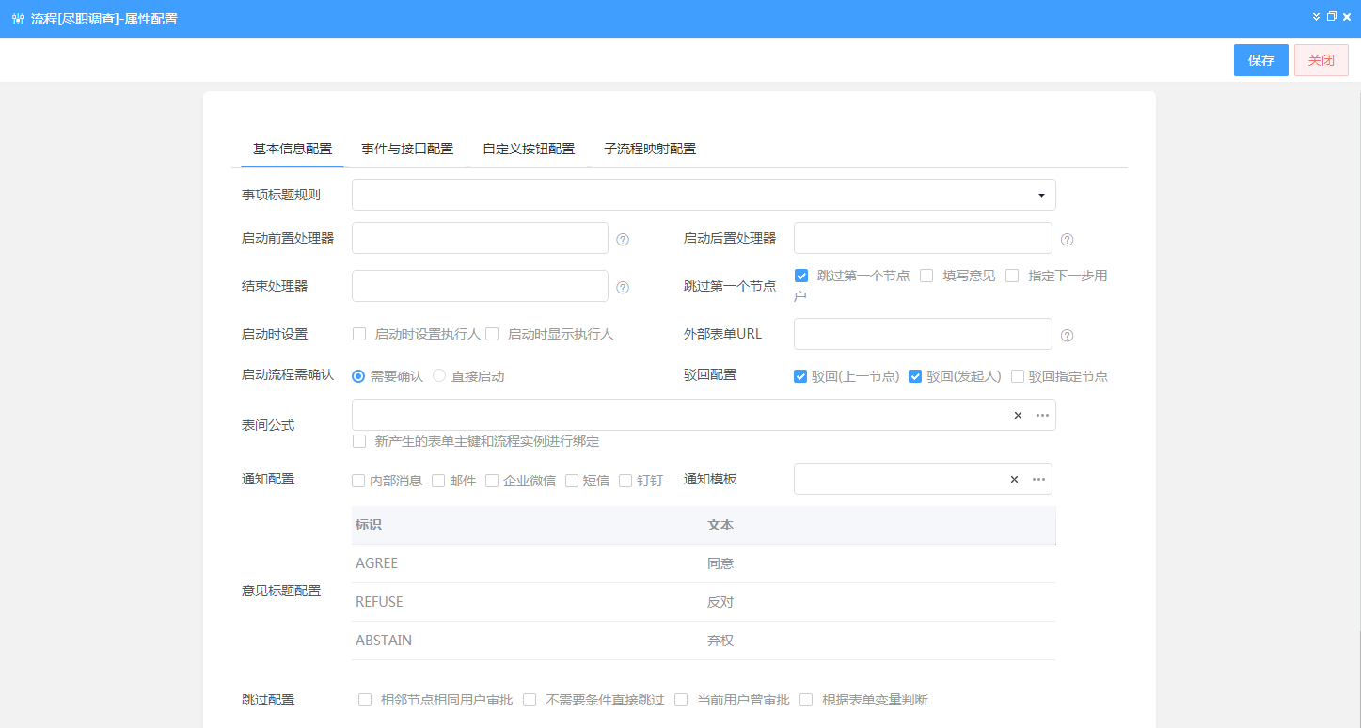
Task: Select 需要确认 radio button
Action: coord(358,376)
